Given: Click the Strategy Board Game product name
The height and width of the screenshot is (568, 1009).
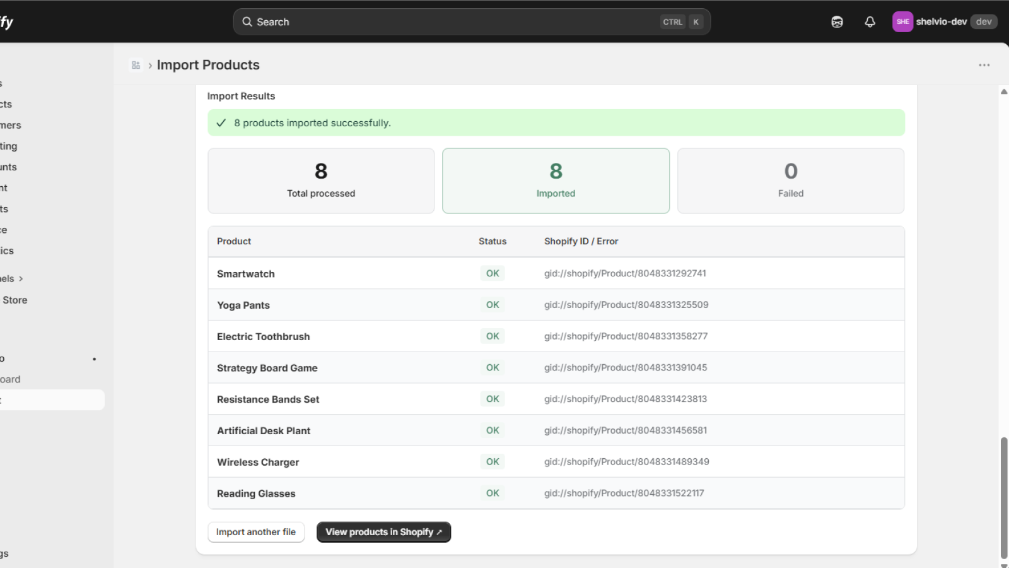Looking at the screenshot, I should [267, 368].
